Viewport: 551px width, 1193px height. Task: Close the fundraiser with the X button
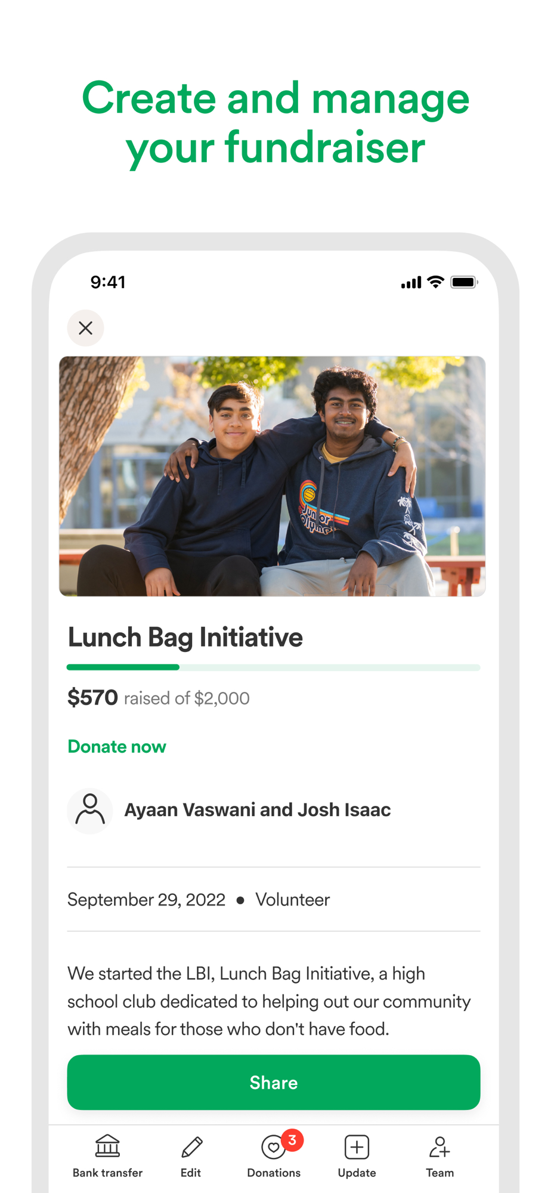pyautogui.click(x=85, y=327)
